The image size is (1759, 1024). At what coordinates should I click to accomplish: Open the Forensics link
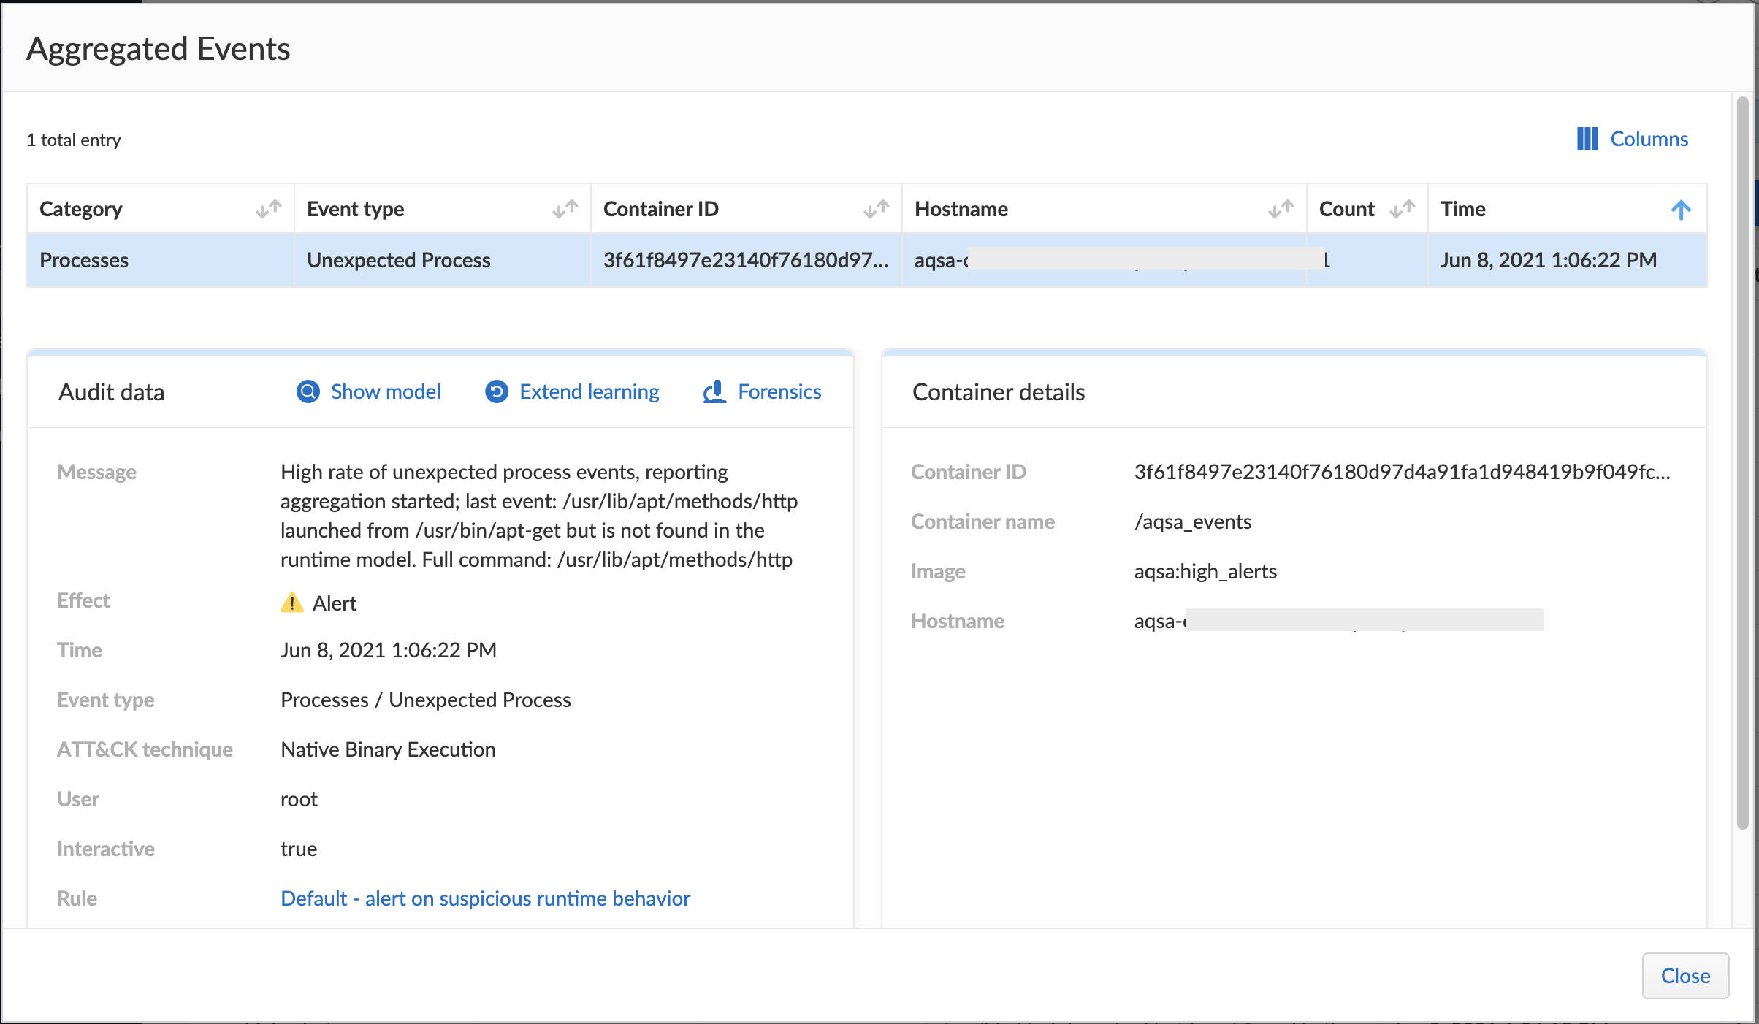(779, 391)
